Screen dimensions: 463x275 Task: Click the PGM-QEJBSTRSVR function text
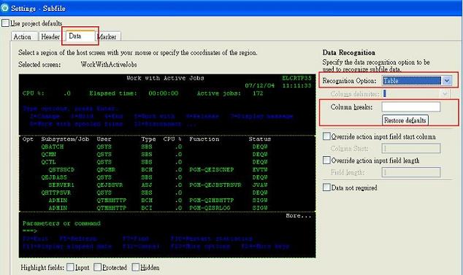[x=215, y=185]
